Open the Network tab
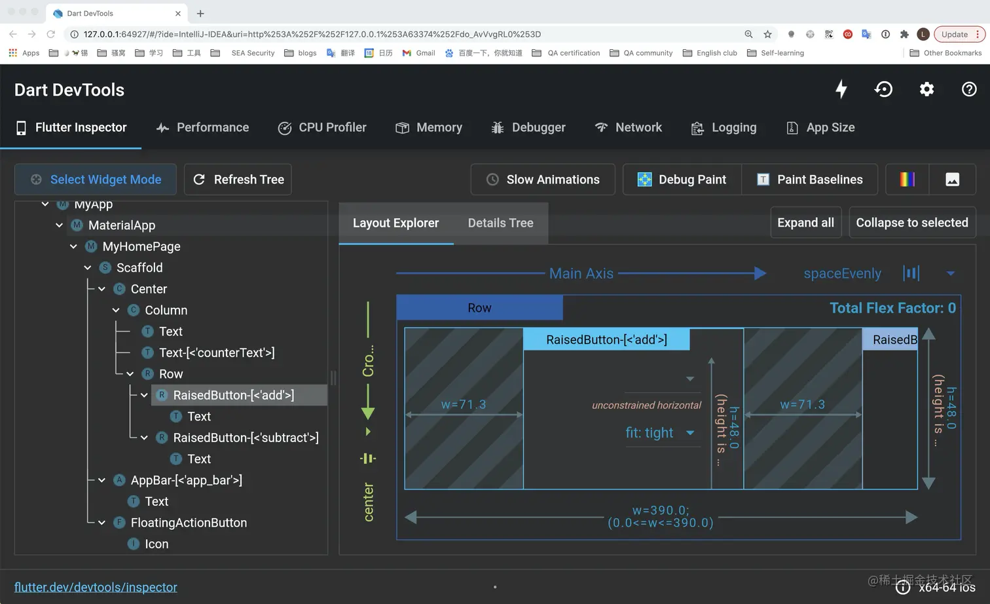This screenshot has height=604, width=990. [628, 128]
